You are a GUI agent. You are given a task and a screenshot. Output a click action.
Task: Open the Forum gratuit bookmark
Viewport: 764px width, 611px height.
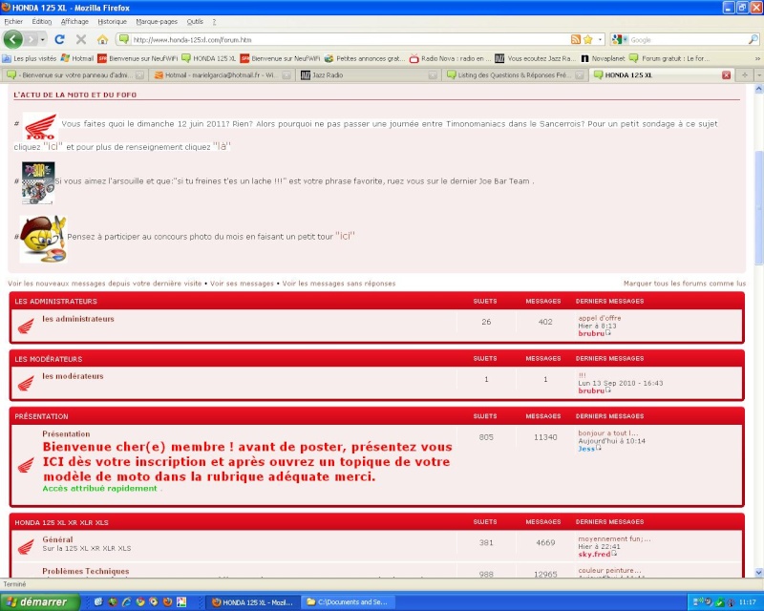(x=669, y=58)
